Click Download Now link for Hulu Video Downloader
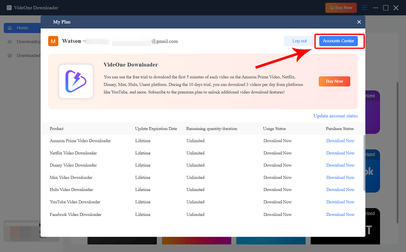This screenshot has width=406, height=252. pos(340,190)
